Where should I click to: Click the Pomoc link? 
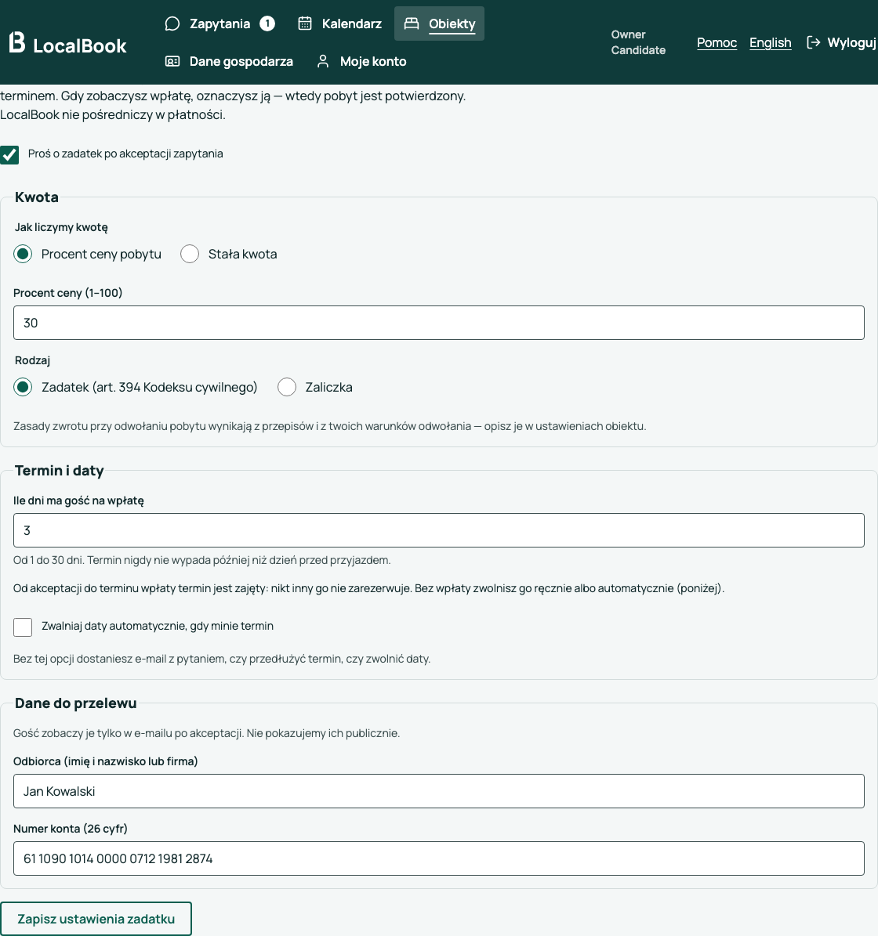[x=717, y=42]
